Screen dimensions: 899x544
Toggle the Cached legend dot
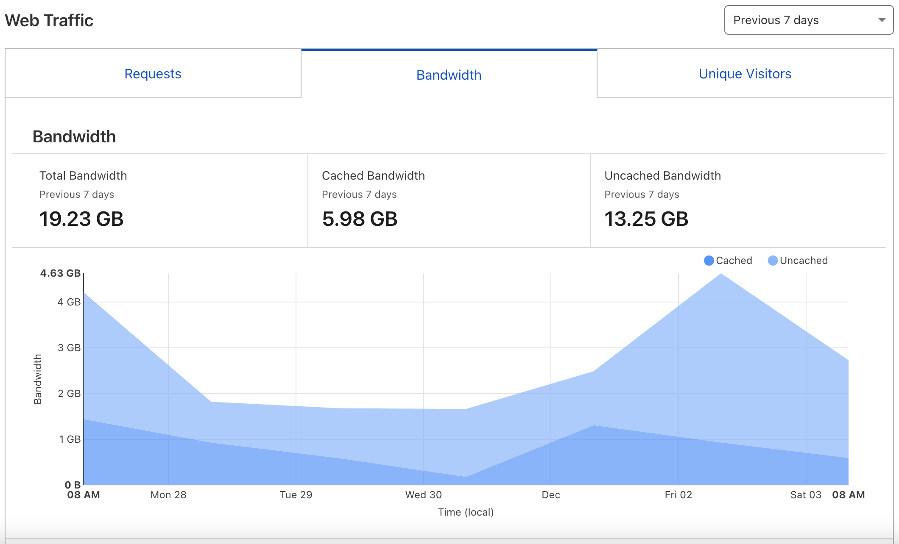click(x=709, y=261)
